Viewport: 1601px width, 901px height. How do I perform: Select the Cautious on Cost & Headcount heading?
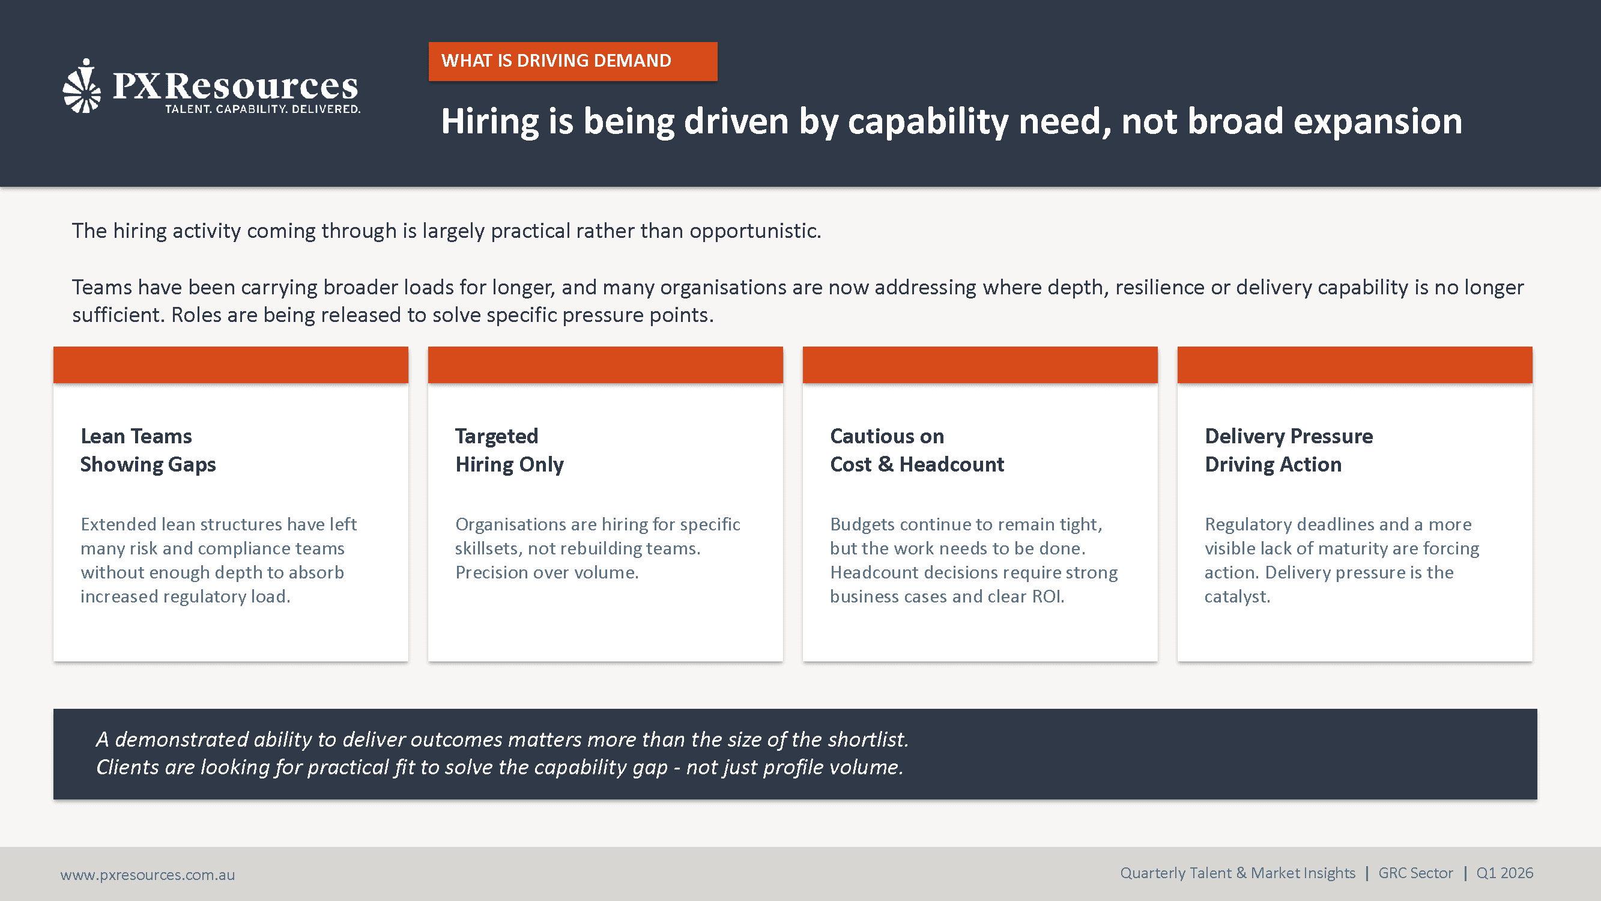[916, 450]
